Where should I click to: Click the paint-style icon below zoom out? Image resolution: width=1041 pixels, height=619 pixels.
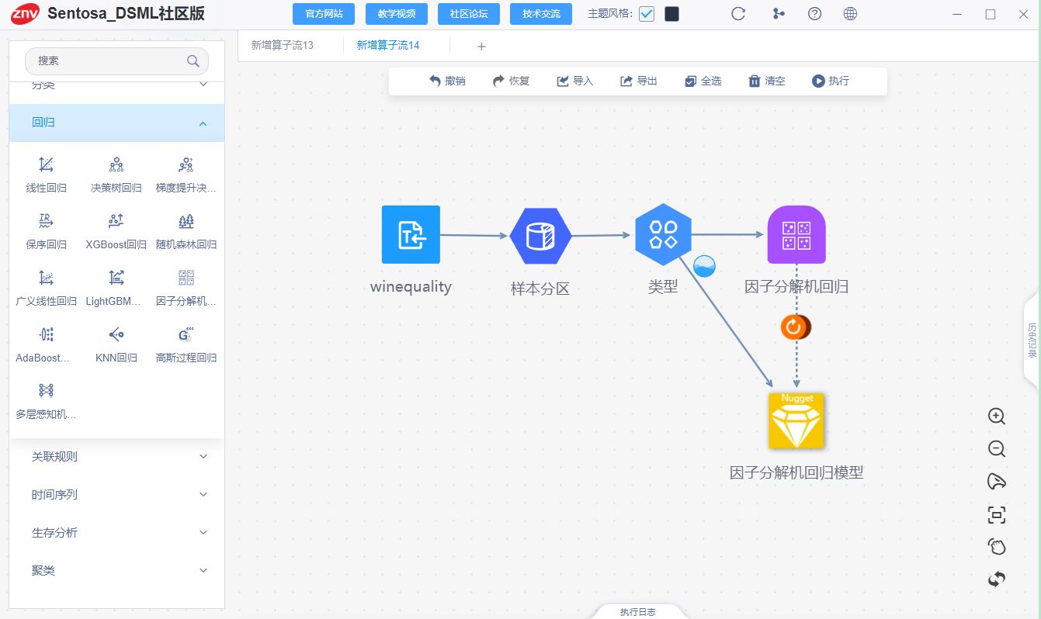pos(997,482)
